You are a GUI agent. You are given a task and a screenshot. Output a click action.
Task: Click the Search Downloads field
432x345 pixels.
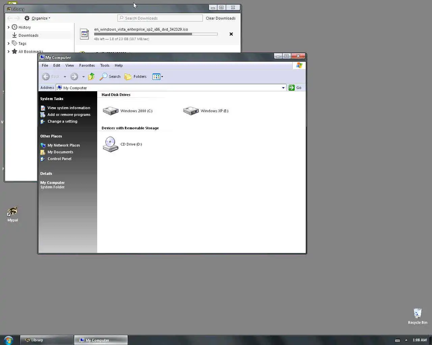(160, 18)
